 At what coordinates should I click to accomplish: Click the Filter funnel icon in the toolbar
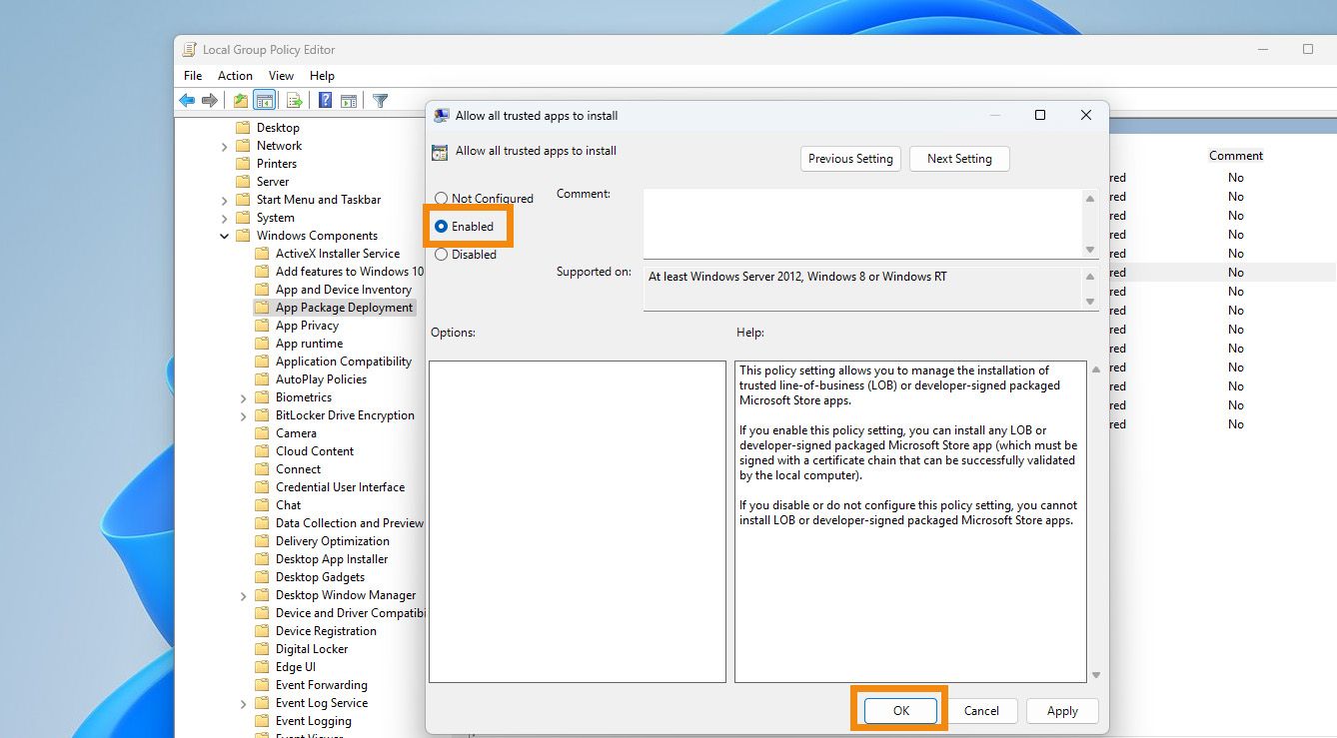(380, 101)
